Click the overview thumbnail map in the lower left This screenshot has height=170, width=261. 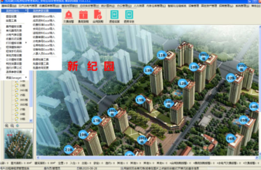click(18, 143)
